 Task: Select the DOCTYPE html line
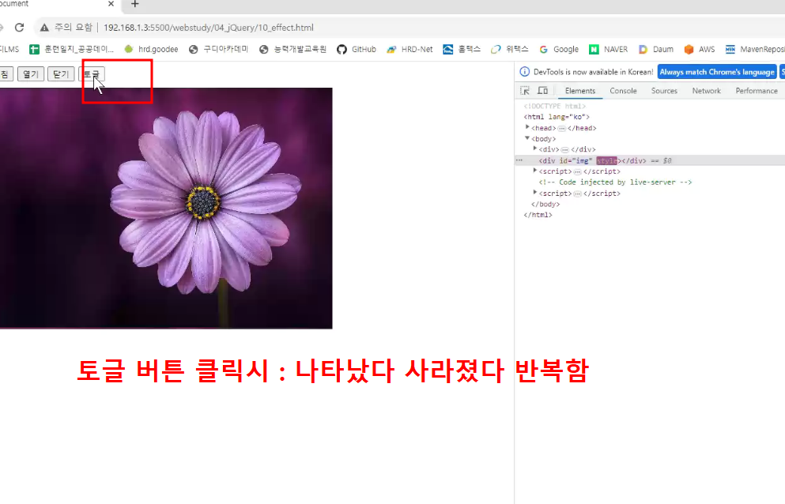click(555, 106)
